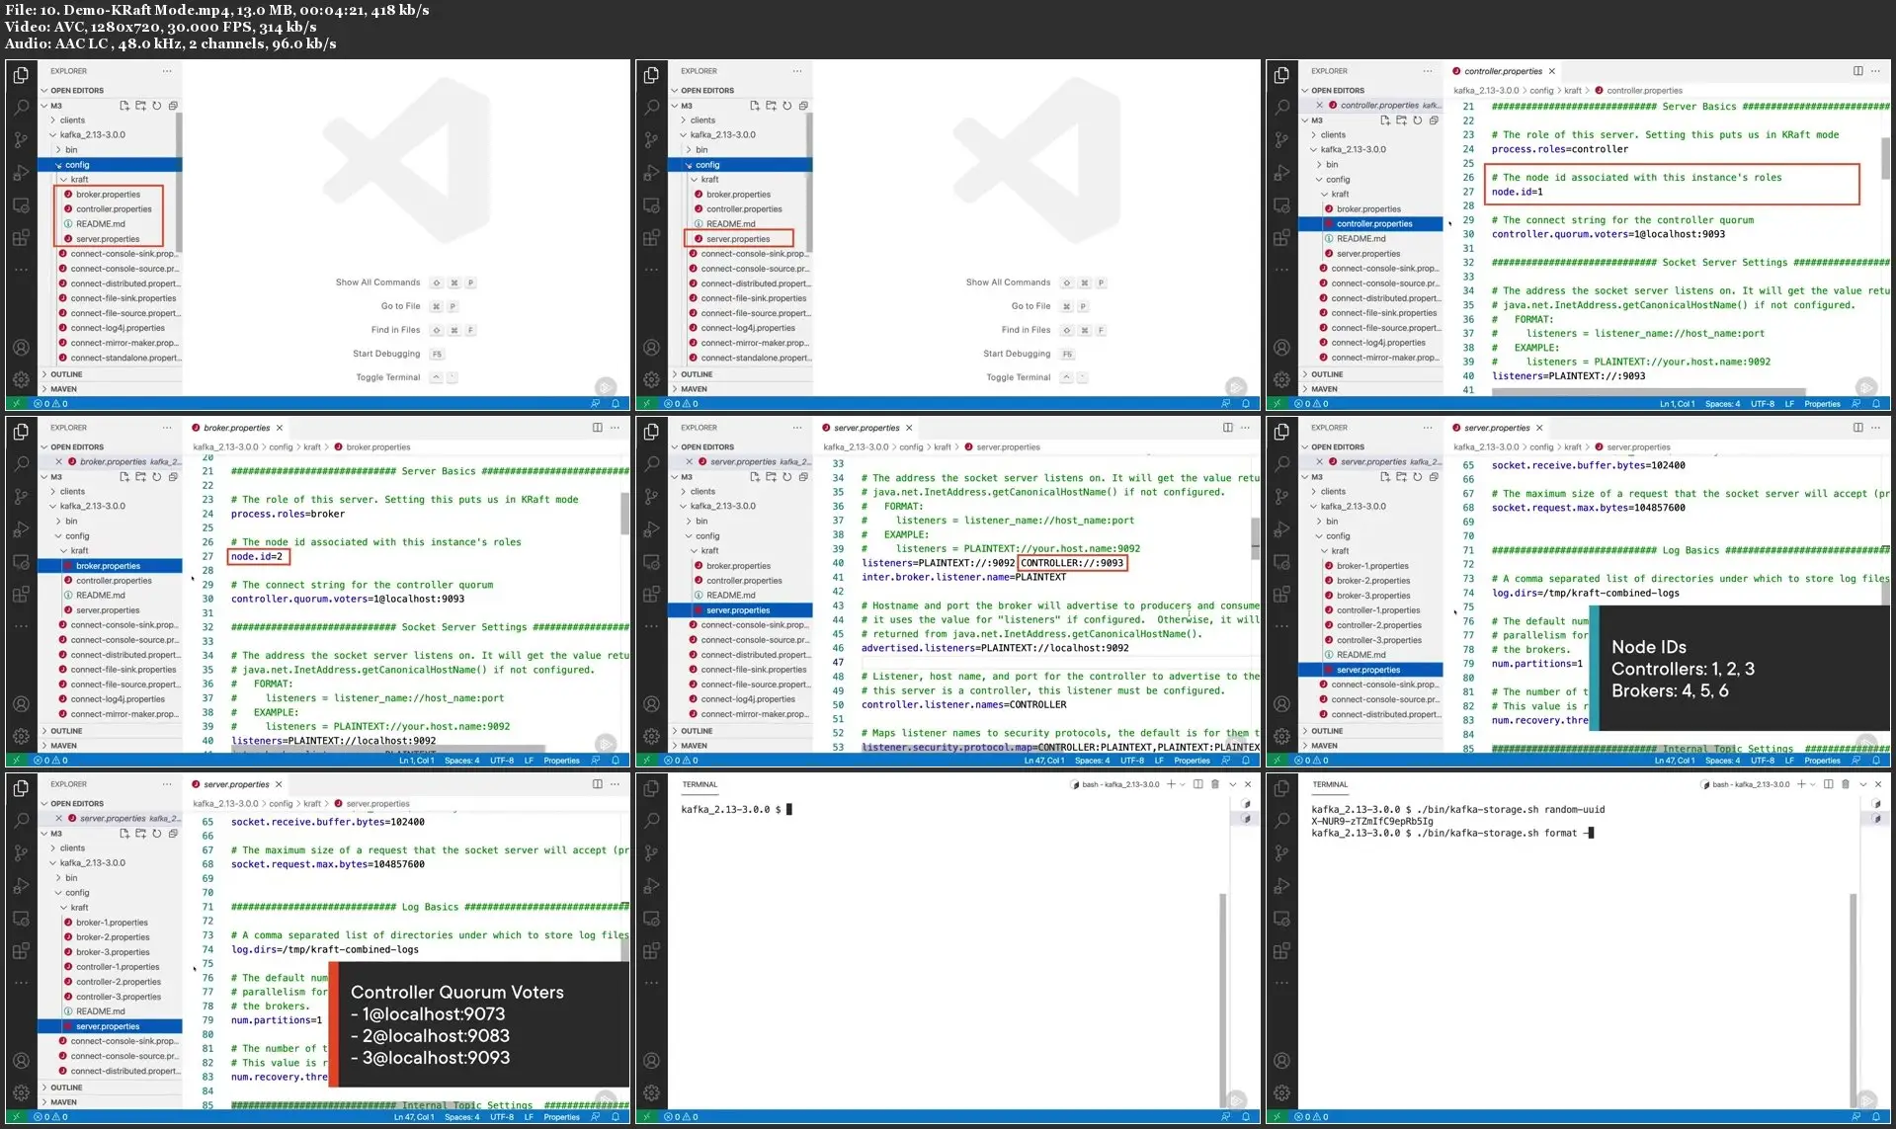Select the broker.properties editor tab
The width and height of the screenshot is (1896, 1129).
click(x=236, y=428)
